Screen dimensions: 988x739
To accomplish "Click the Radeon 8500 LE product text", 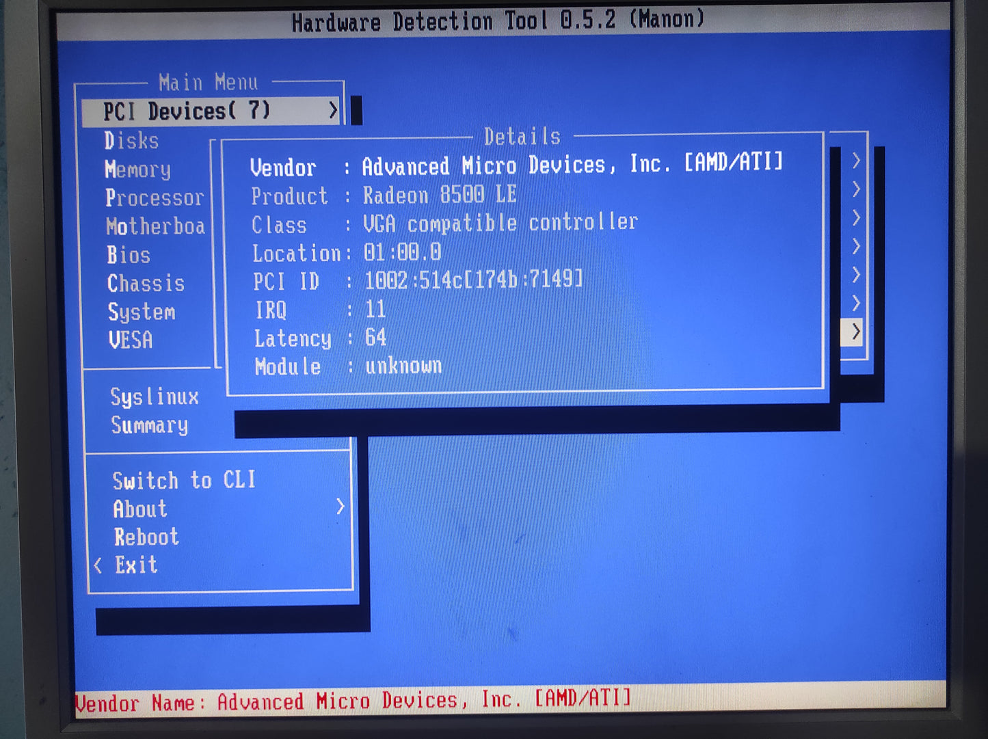I will [439, 196].
